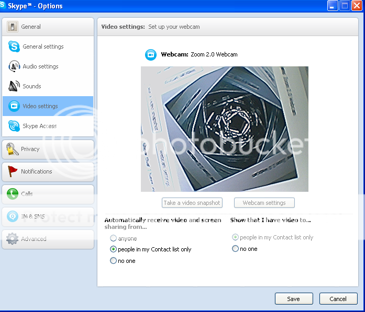The image size is (365, 312).
Task: Select 'anyone' for automatic video receiving
Action: [x=113, y=238]
